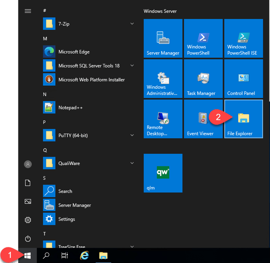Open the Windows PowerShell ISE tile
Viewport: 270px width, 263px height.
243,38
